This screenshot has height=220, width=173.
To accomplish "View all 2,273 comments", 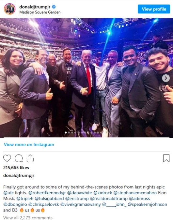I will [28, 218].
